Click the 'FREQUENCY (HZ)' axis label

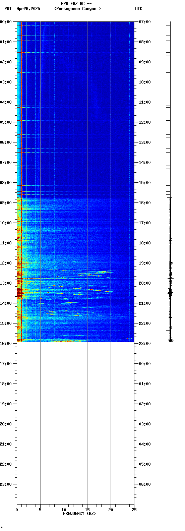click(79, 514)
